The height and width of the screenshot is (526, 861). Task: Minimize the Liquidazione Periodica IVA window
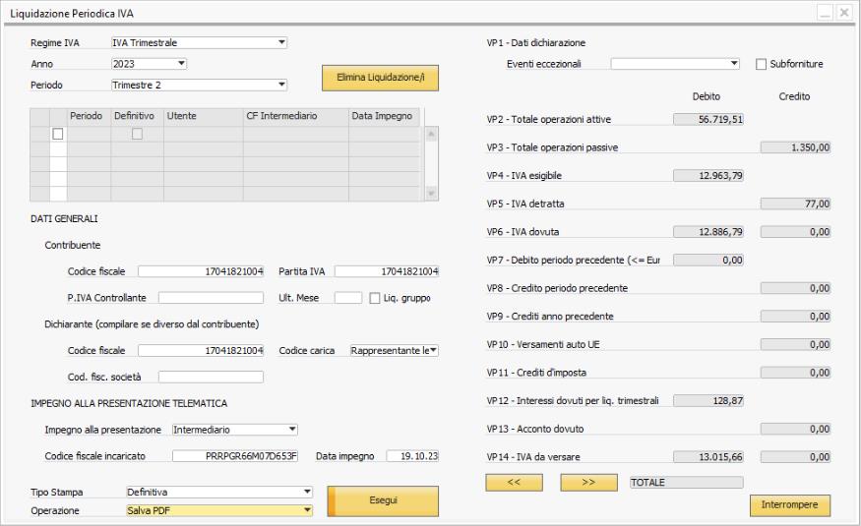[x=825, y=13]
